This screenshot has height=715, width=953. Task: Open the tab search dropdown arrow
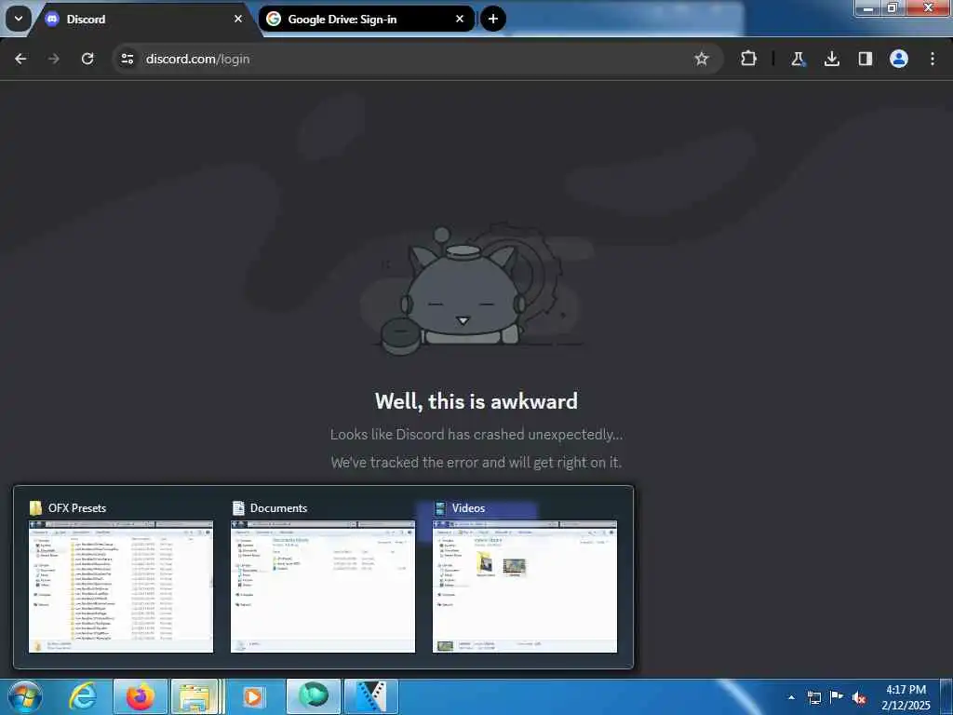pyautogui.click(x=19, y=19)
